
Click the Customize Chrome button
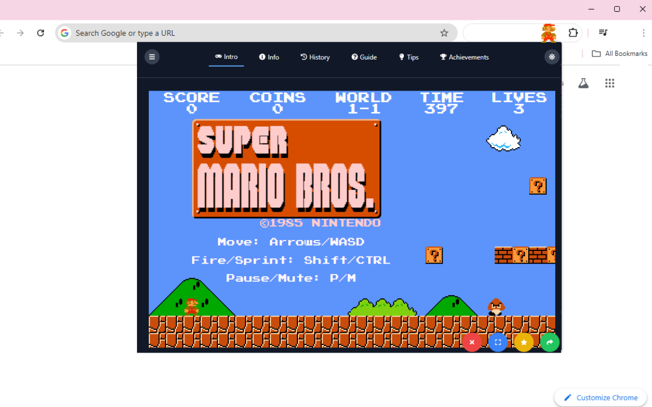tap(601, 398)
